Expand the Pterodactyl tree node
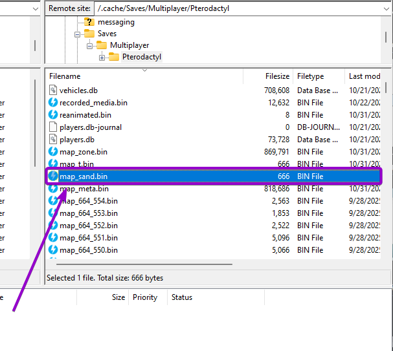 tap(102, 58)
